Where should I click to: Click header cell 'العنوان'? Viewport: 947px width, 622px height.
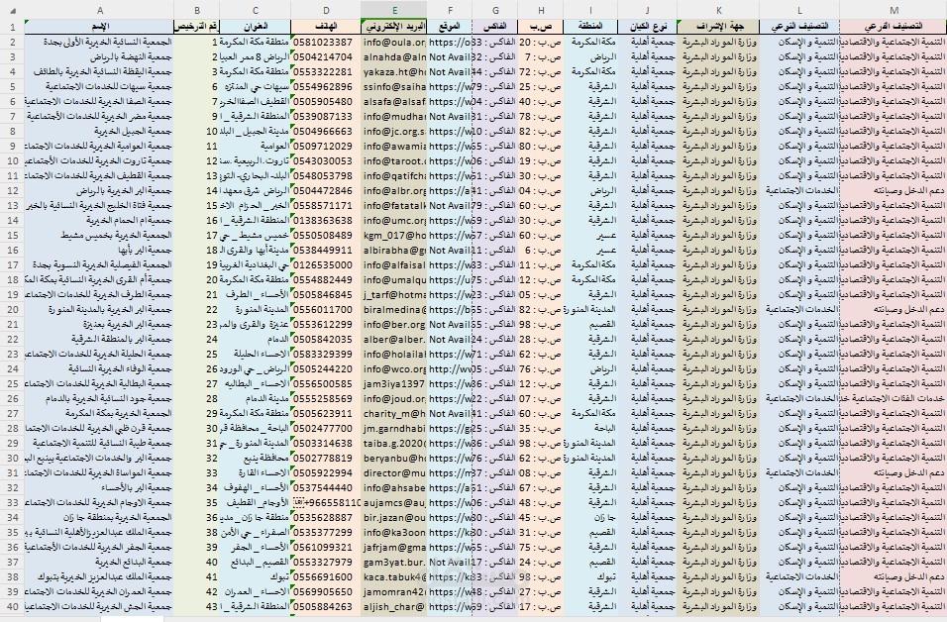tap(255, 27)
